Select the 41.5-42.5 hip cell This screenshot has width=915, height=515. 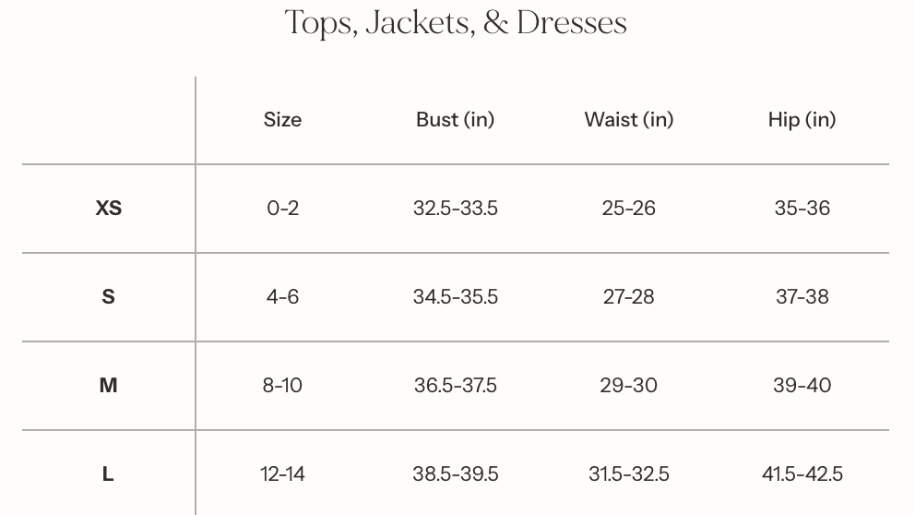tap(802, 474)
